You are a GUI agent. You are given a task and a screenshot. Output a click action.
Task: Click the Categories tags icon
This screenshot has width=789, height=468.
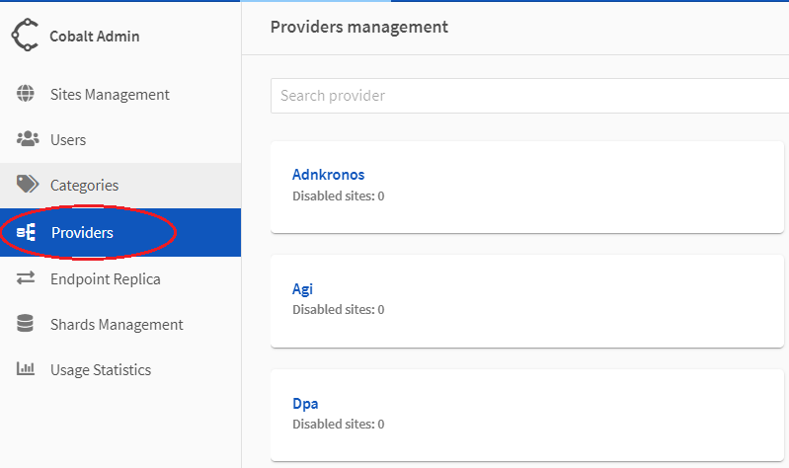point(27,185)
